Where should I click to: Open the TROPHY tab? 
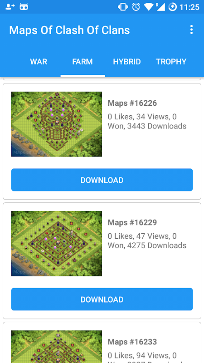[171, 62]
